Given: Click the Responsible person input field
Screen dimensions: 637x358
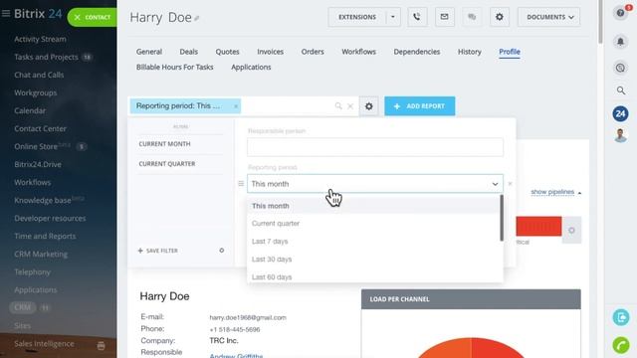Looking at the screenshot, I should coord(375,147).
